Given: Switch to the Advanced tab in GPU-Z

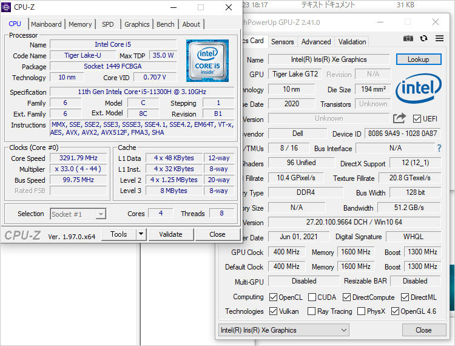Looking at the screenshot, I should pyautogui.click(x=316, y=42).
